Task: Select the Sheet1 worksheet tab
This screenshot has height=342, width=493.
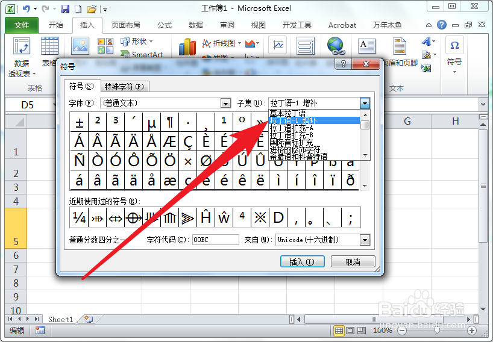Action: 61,319
